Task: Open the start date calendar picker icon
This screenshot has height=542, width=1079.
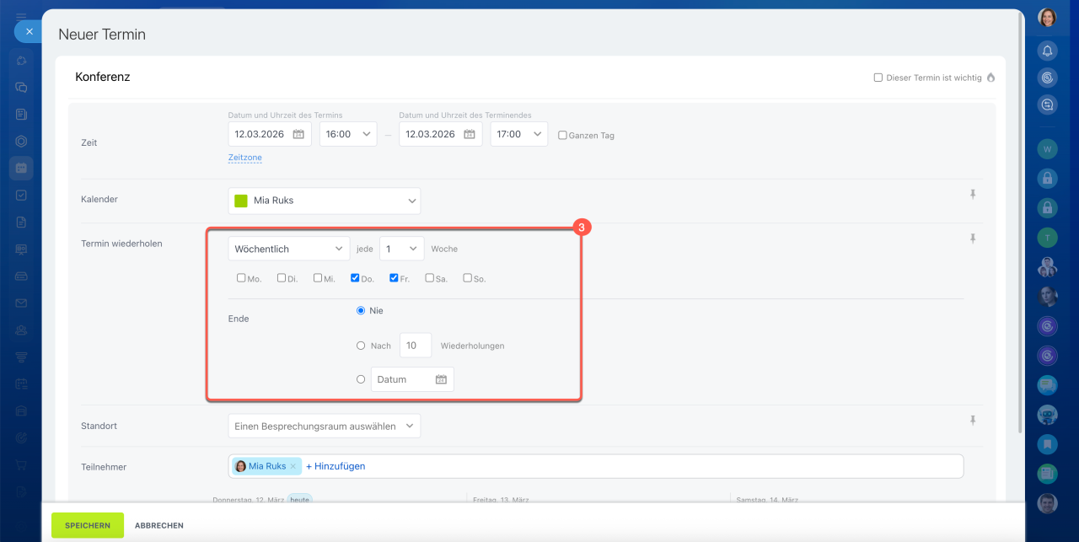Action: [298, 134]
